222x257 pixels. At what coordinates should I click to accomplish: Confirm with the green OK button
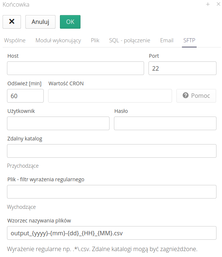70,22
